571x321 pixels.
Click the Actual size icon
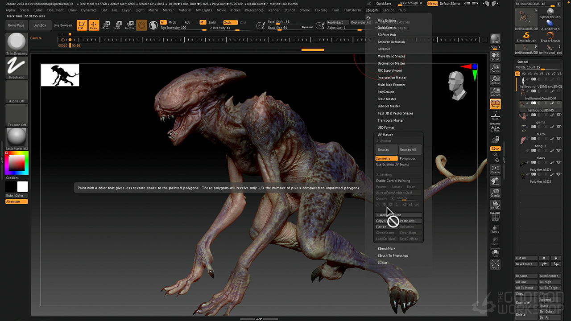(495, 80)
